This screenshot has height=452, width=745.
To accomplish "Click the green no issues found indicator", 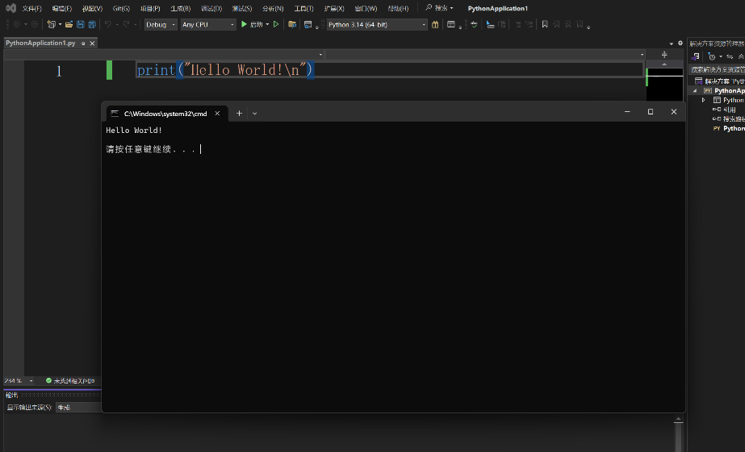I will (70, 381).
